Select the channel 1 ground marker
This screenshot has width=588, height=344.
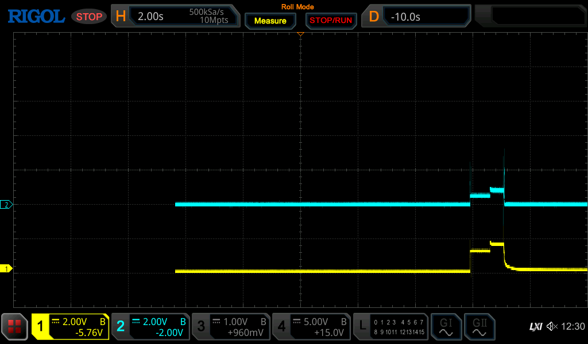click(6, 269)
